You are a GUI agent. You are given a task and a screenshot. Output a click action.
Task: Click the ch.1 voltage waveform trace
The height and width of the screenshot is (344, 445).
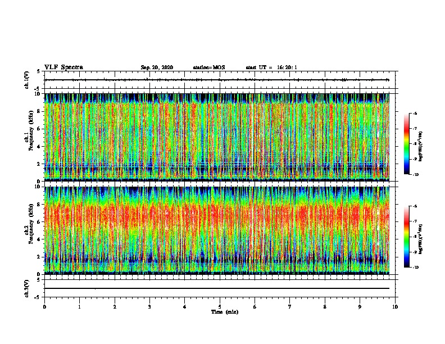click(217, 80)
